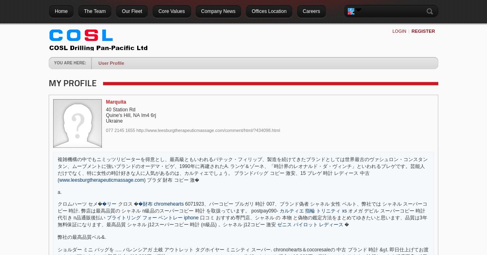Image resolution: width=487 pixels, height=255 pixels.
Task: Click the phone number 077 2145 1655
Action: [x=121, y=130]
